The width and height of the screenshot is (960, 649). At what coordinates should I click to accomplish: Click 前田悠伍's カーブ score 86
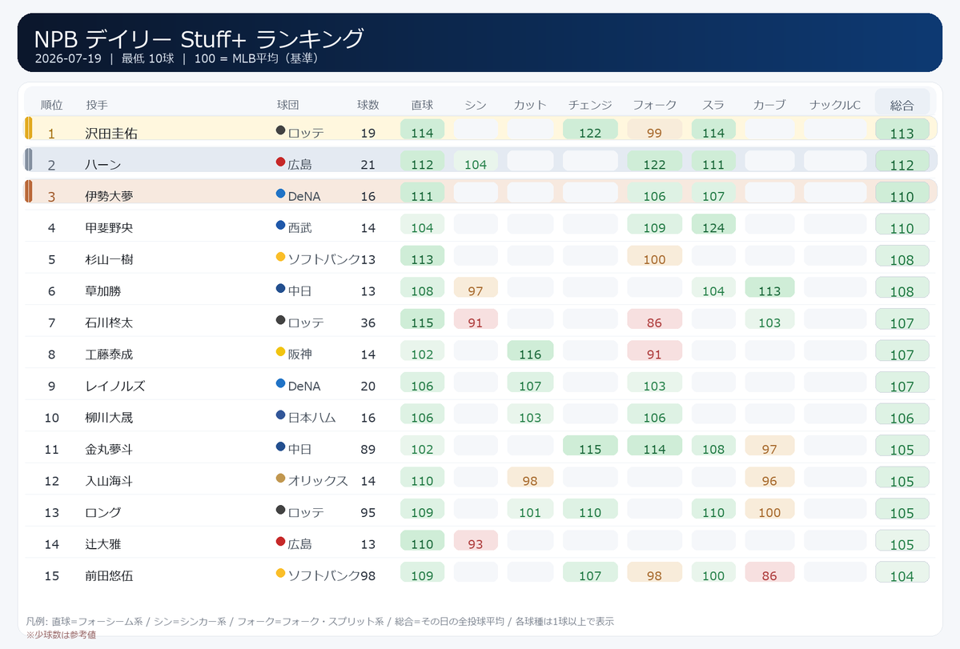tap(769, 572)
